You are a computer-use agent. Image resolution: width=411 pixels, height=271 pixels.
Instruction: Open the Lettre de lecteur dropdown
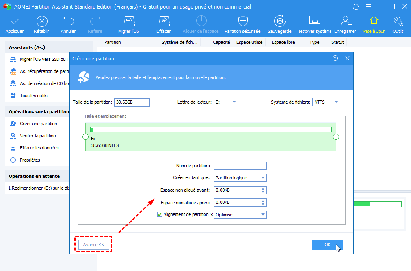[226, 102]
